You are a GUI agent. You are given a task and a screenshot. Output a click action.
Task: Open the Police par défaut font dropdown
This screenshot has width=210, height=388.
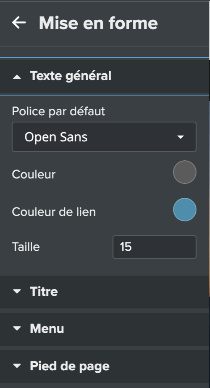pyautogui.click(x=104, y=137)
